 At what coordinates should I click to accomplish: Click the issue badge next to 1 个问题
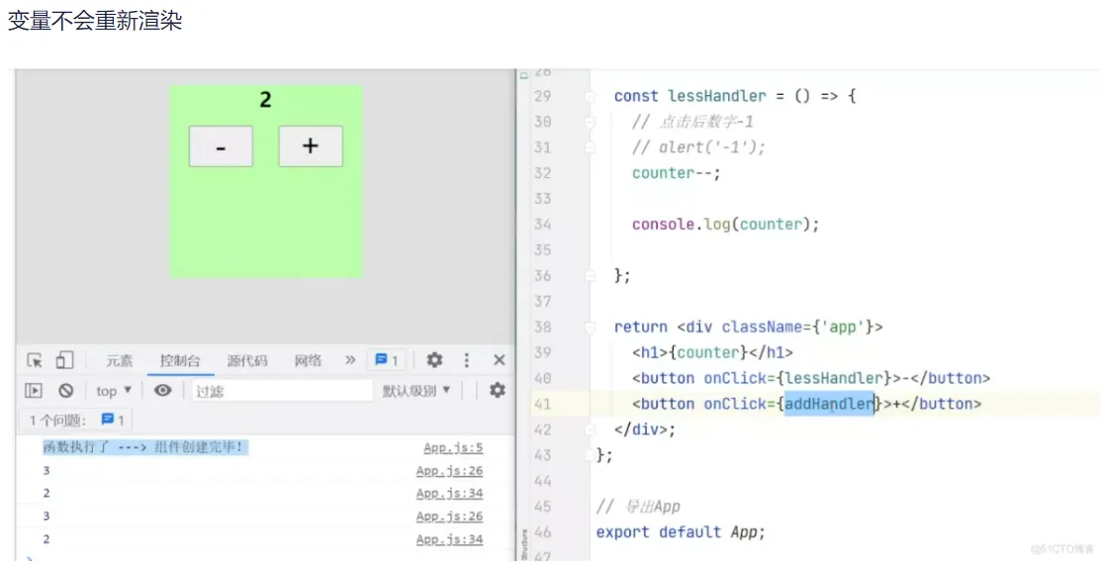[113, 420]
